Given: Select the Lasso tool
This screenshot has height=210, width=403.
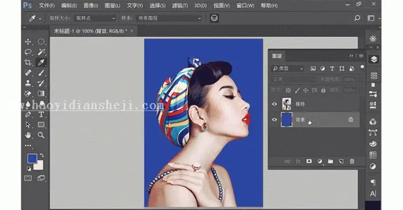Looking at the screenshot, I should tap(28, 52).
